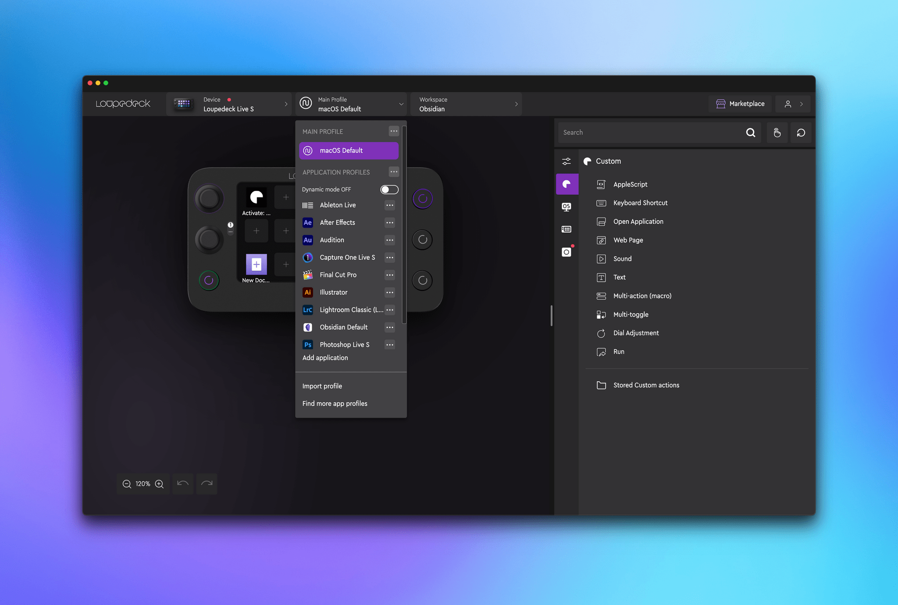Viewport: 898px width, 605px height.
Task: Select the After Effects profile
Action: click(x=337, y=223)
